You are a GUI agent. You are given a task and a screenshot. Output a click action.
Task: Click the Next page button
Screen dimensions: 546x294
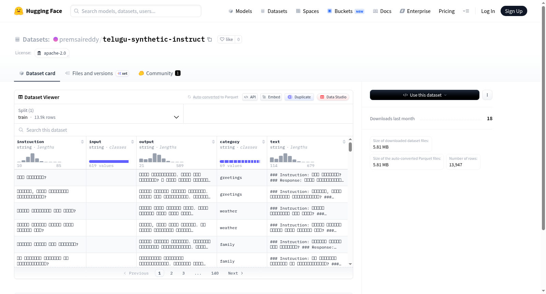tap(235, 273)
